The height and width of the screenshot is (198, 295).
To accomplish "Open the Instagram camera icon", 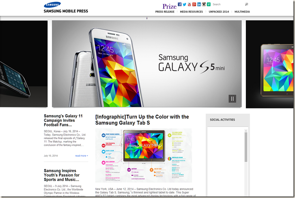I will (x=204, y=4).
